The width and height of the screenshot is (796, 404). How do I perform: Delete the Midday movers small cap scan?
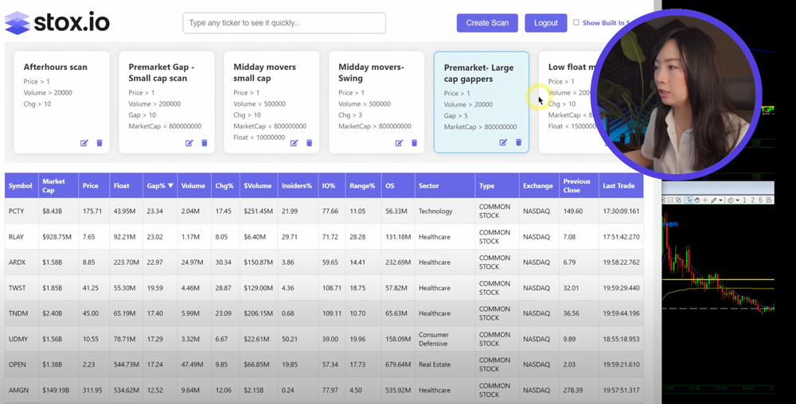(309, 143)
